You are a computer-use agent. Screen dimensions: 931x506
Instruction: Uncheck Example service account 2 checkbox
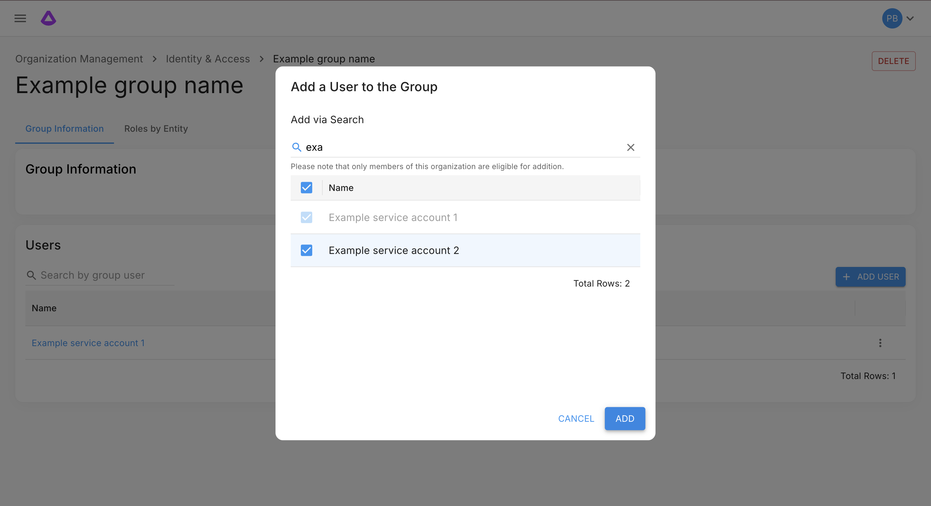[x=306, y=250]
